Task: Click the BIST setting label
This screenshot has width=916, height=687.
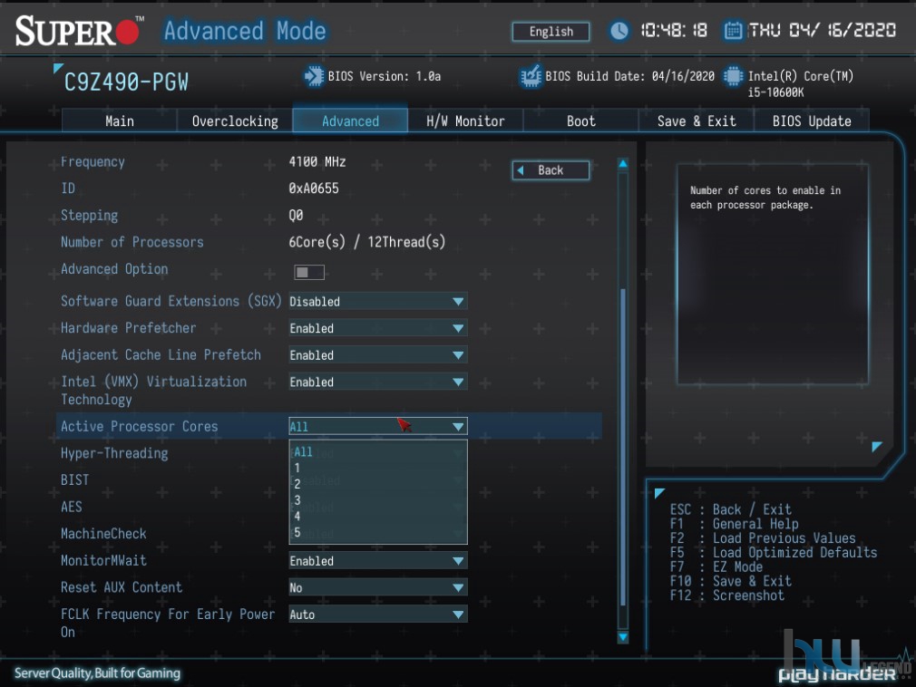Action: point(74,479)
